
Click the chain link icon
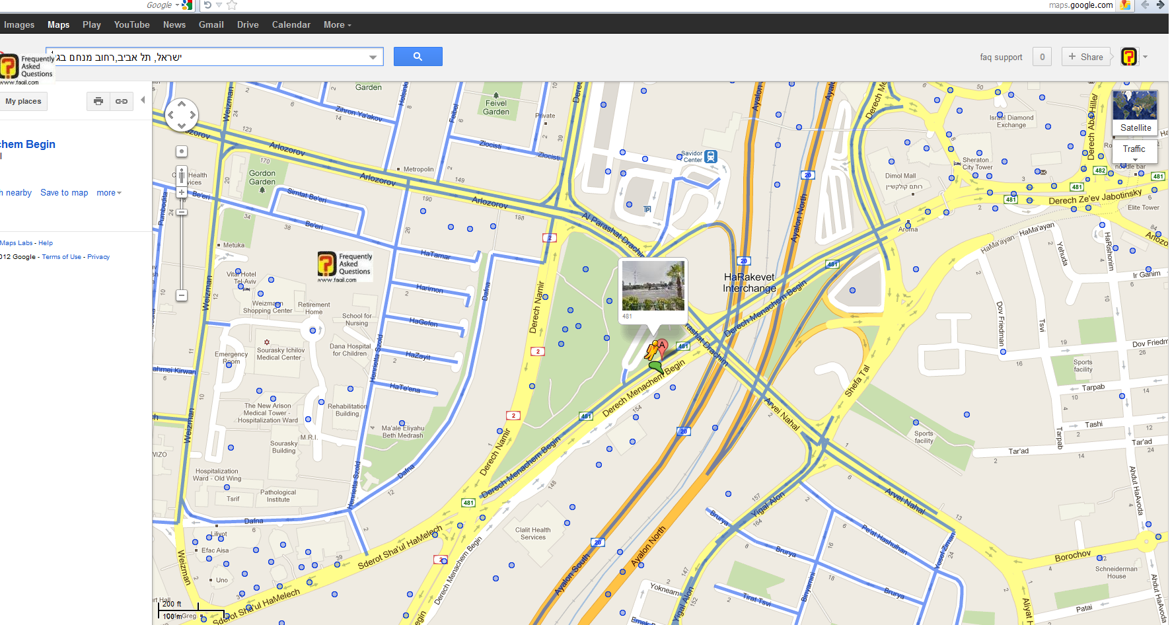(122, 101)
